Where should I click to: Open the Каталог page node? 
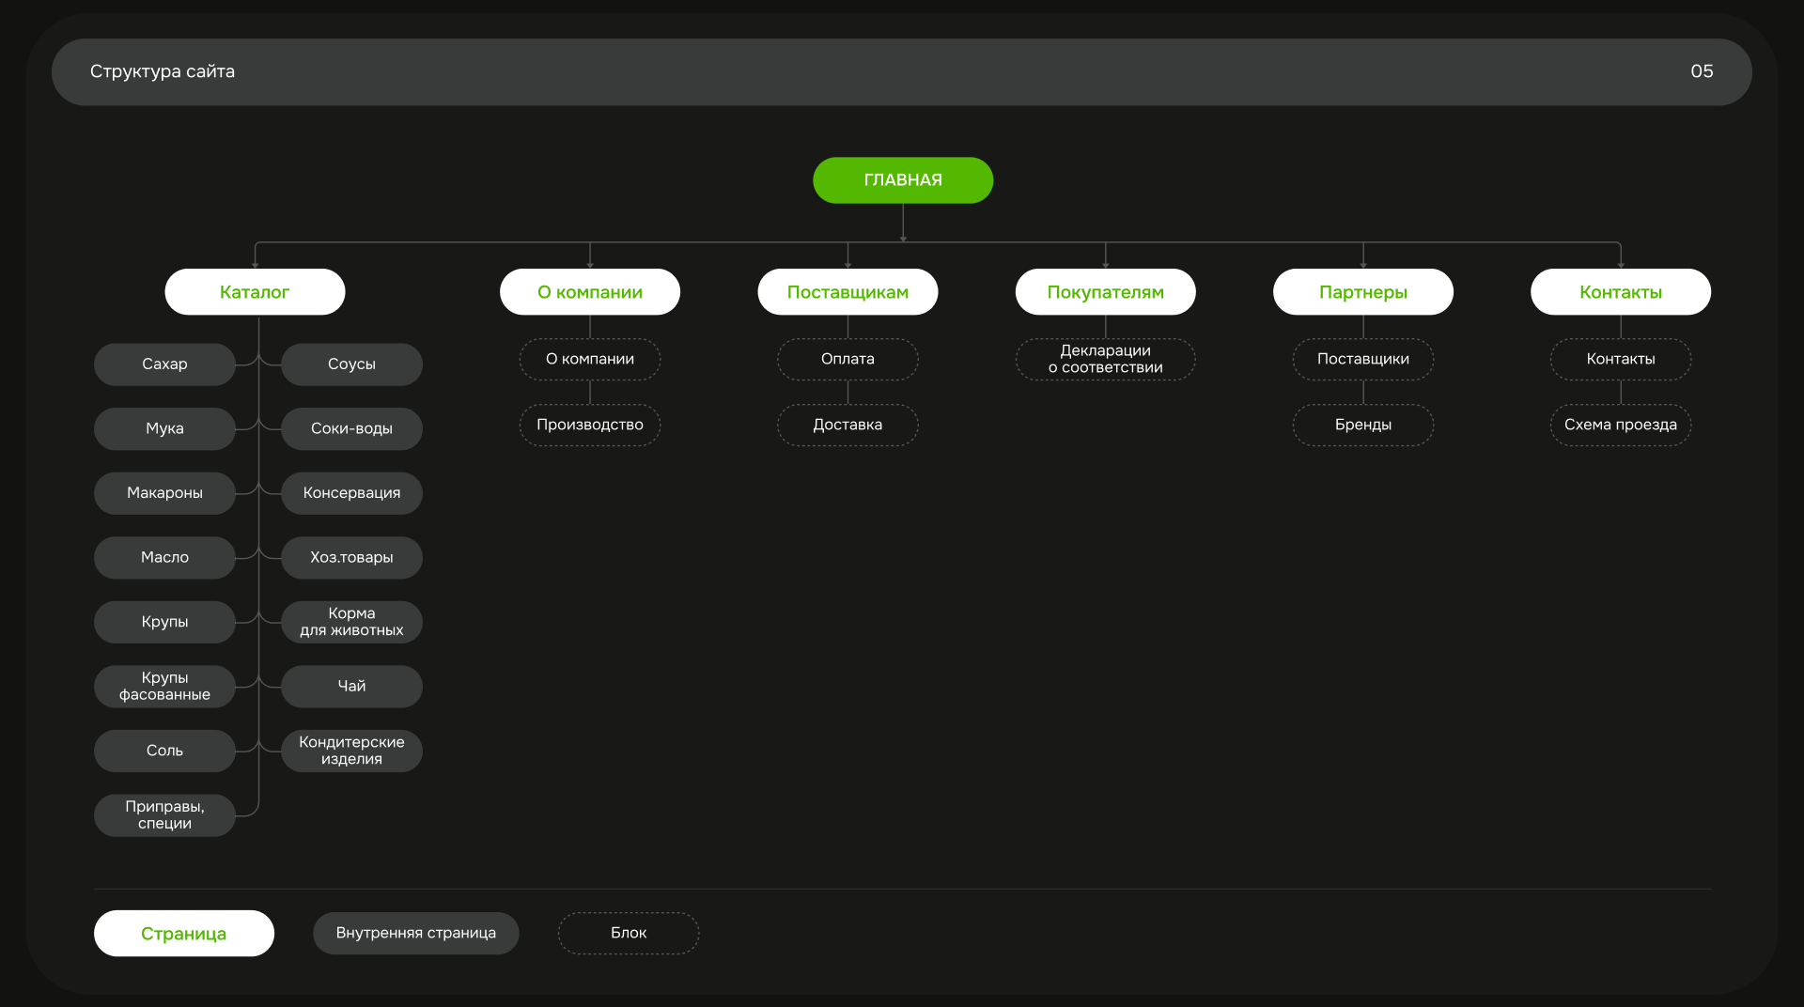pyautogui.click(x=255, y=292)
